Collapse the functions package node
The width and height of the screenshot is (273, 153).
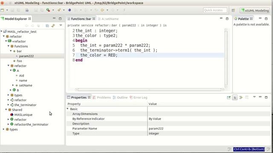tap(9, 46)
